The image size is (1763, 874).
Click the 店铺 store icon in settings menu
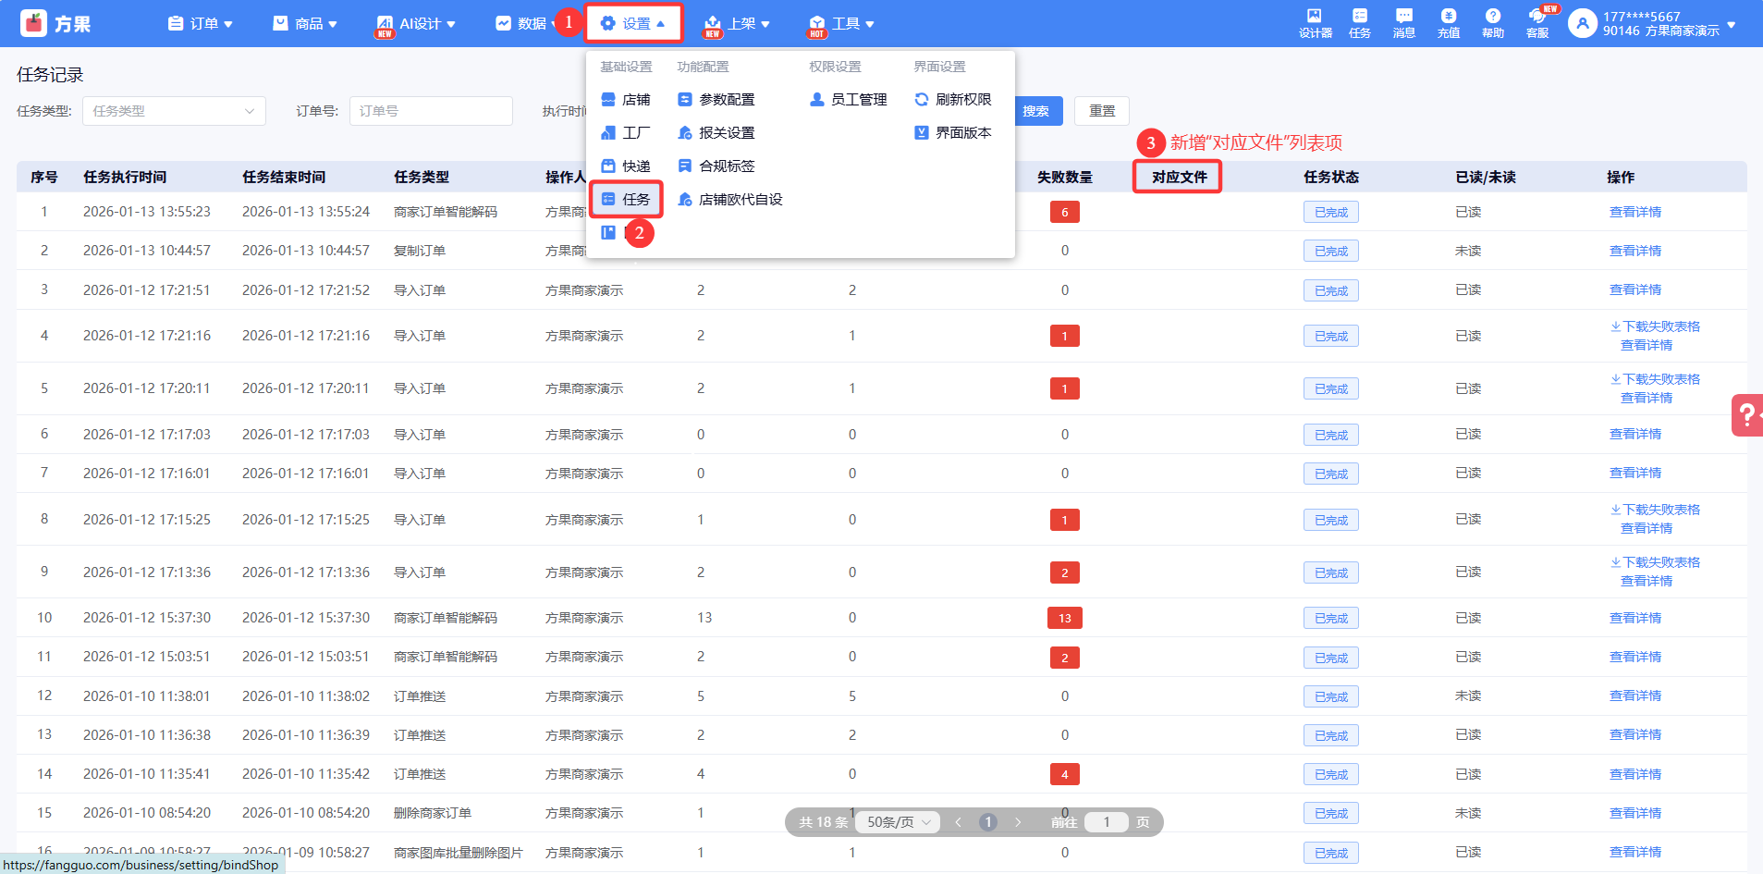608,99
